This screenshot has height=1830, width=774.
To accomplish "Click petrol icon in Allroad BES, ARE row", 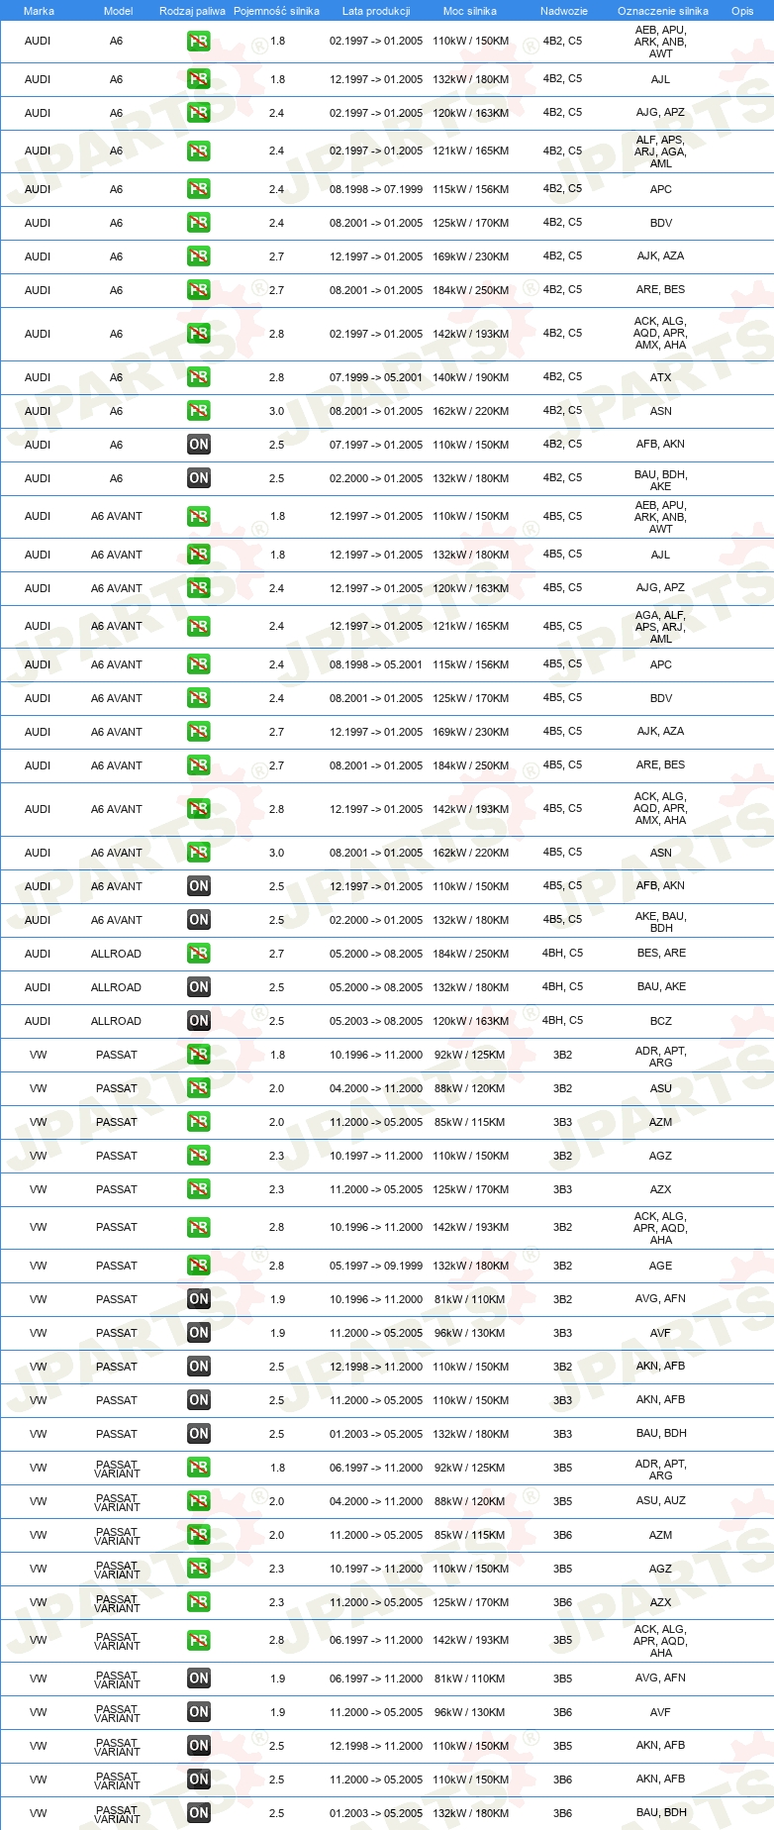I will coord(199,954).
